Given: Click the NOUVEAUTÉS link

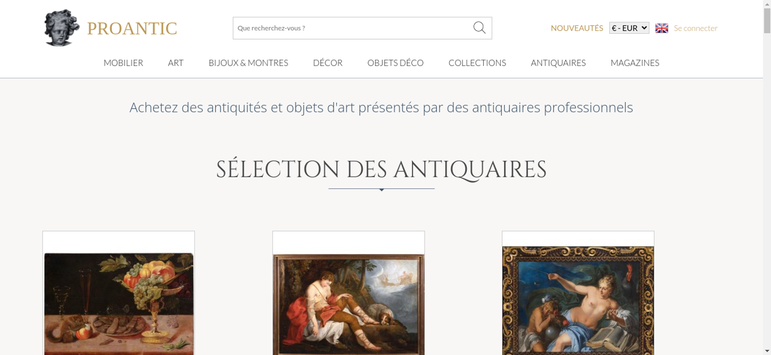Looking at the screenshot, I should (577, 28).
